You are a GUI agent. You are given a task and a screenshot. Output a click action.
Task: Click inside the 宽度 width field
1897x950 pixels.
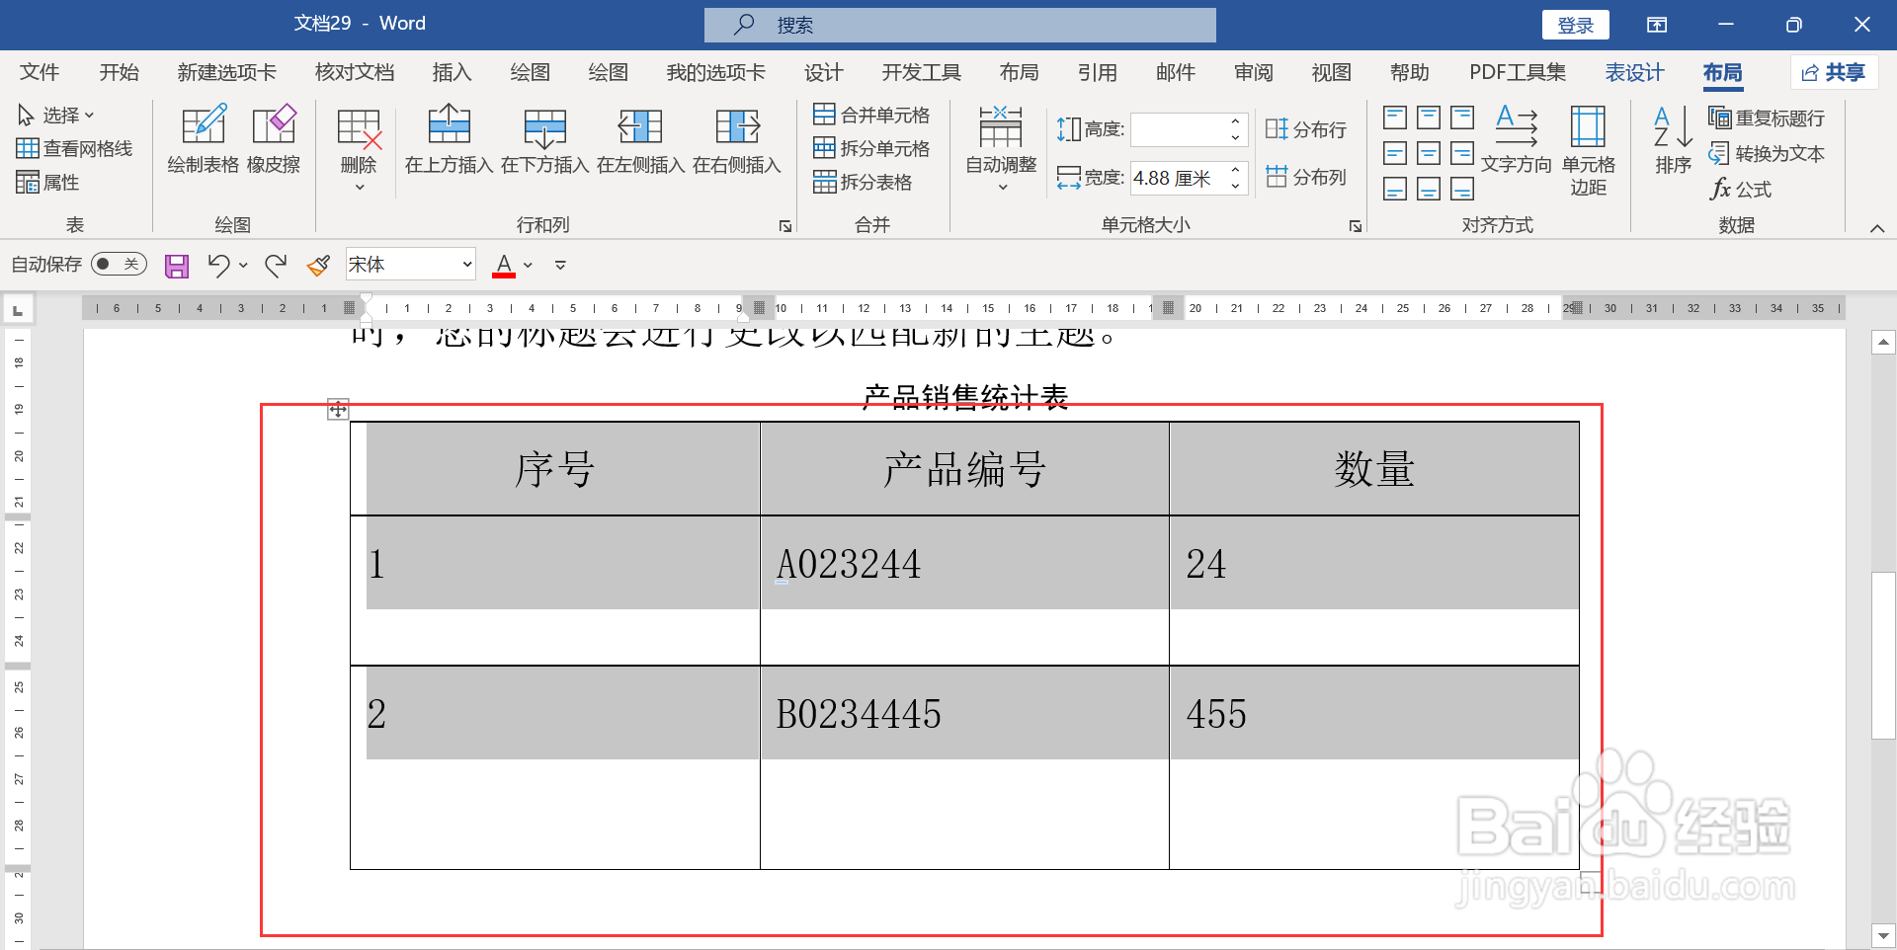pyautogui.click(x=1182, y=178)
